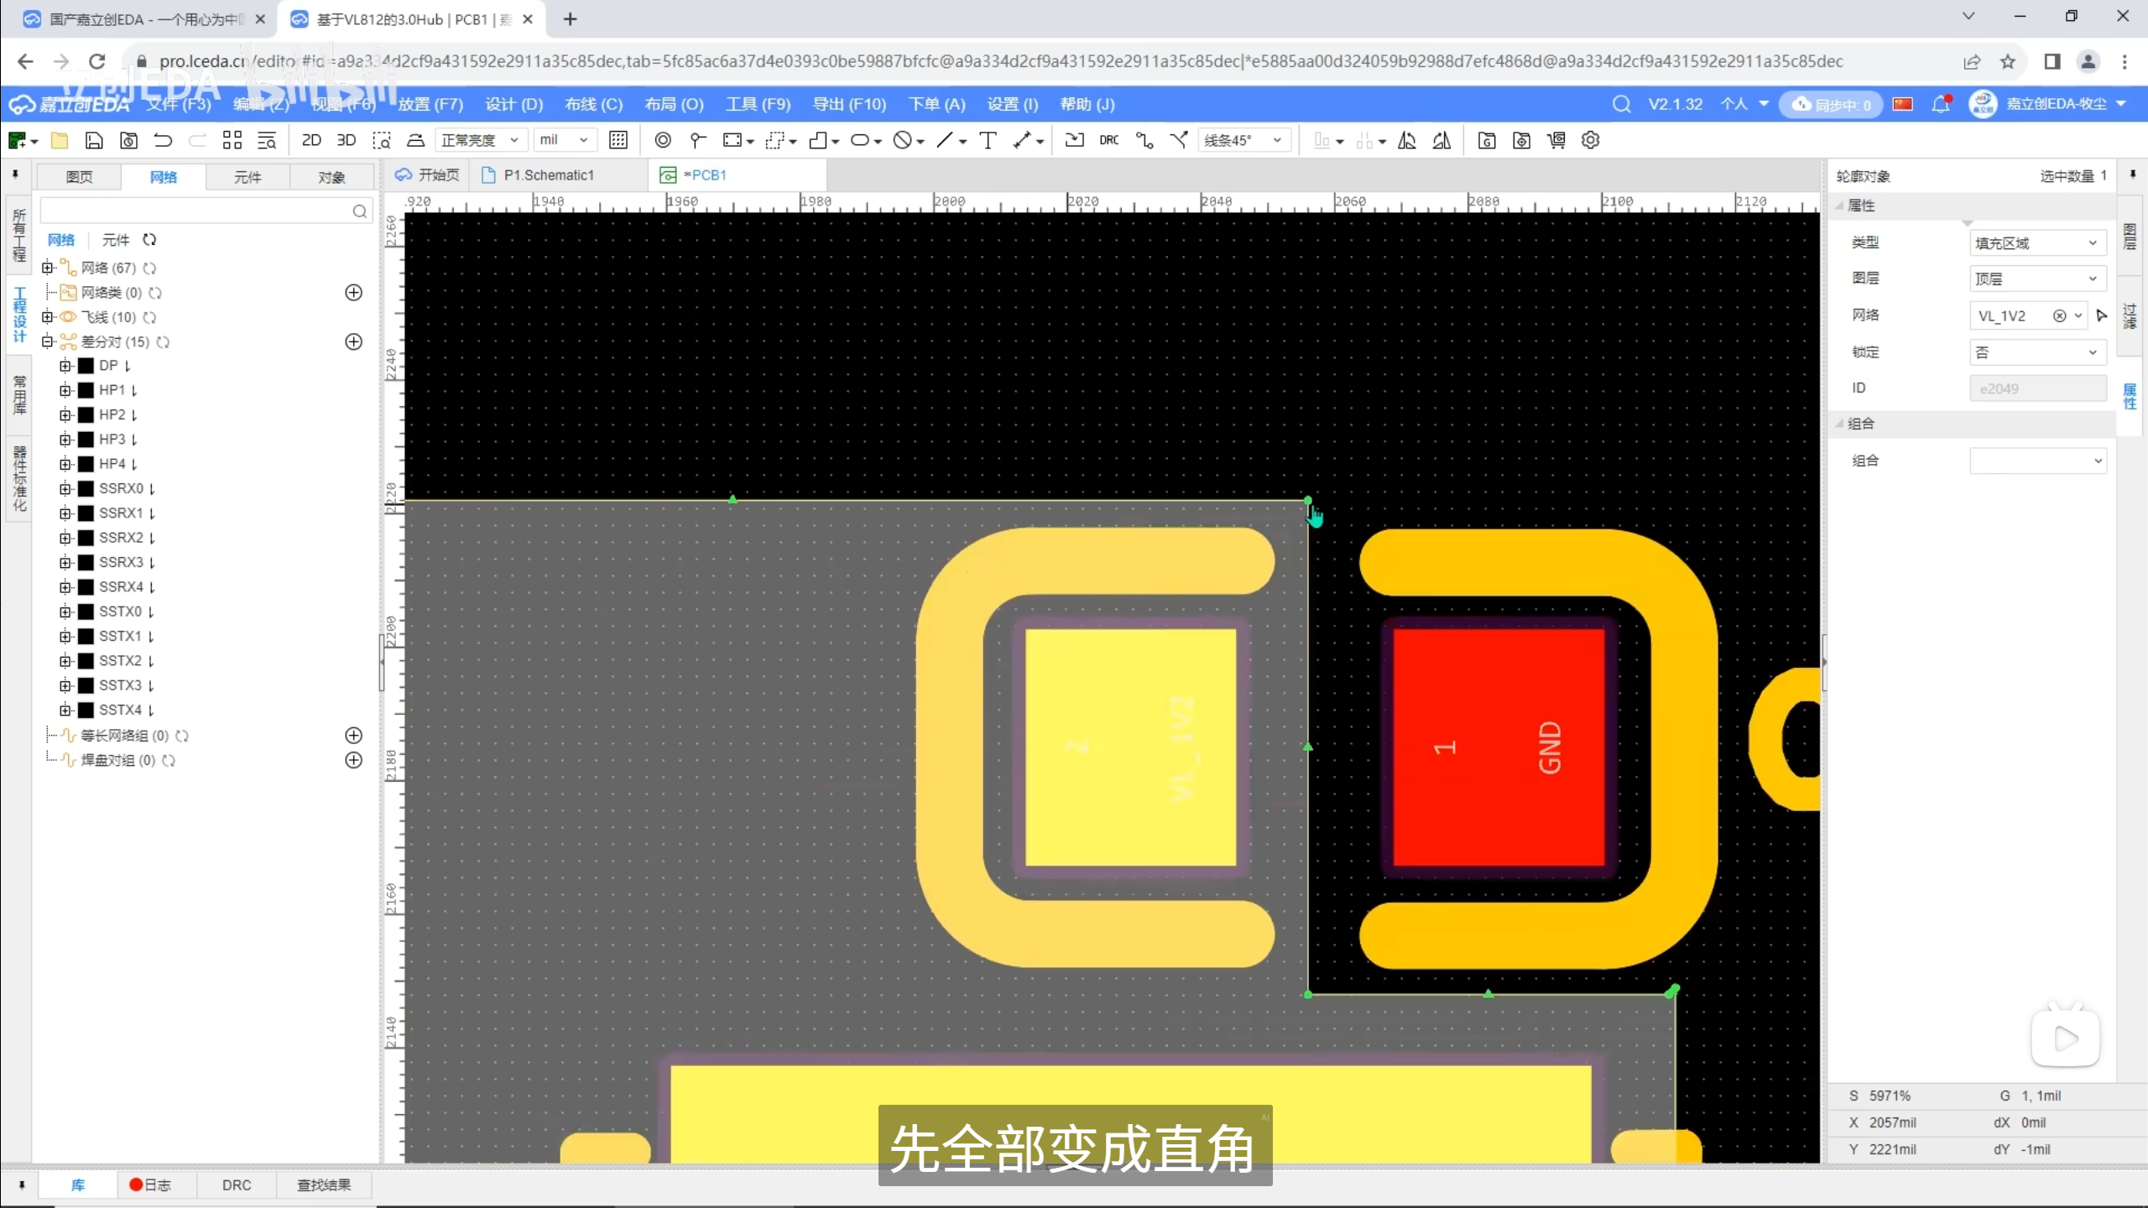Switch to the P1.Schematic1 tab
Viewport: 2148px width, 1208px height.
click(x=548, y=174)
